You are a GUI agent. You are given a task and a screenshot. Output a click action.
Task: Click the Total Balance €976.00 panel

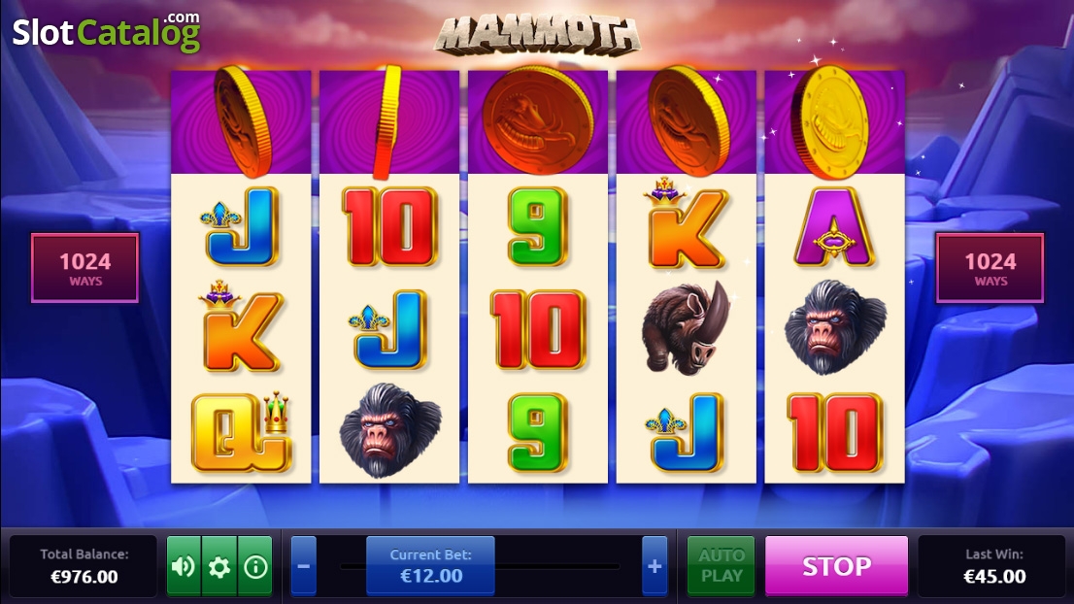point(84,566)
